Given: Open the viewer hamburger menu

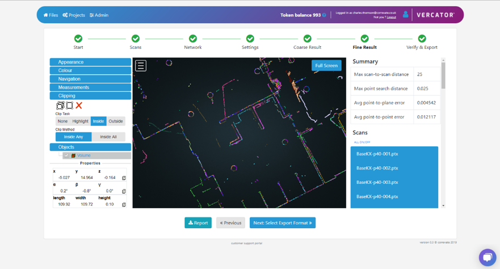Looking at the screenshot, I should click(141, 66).
